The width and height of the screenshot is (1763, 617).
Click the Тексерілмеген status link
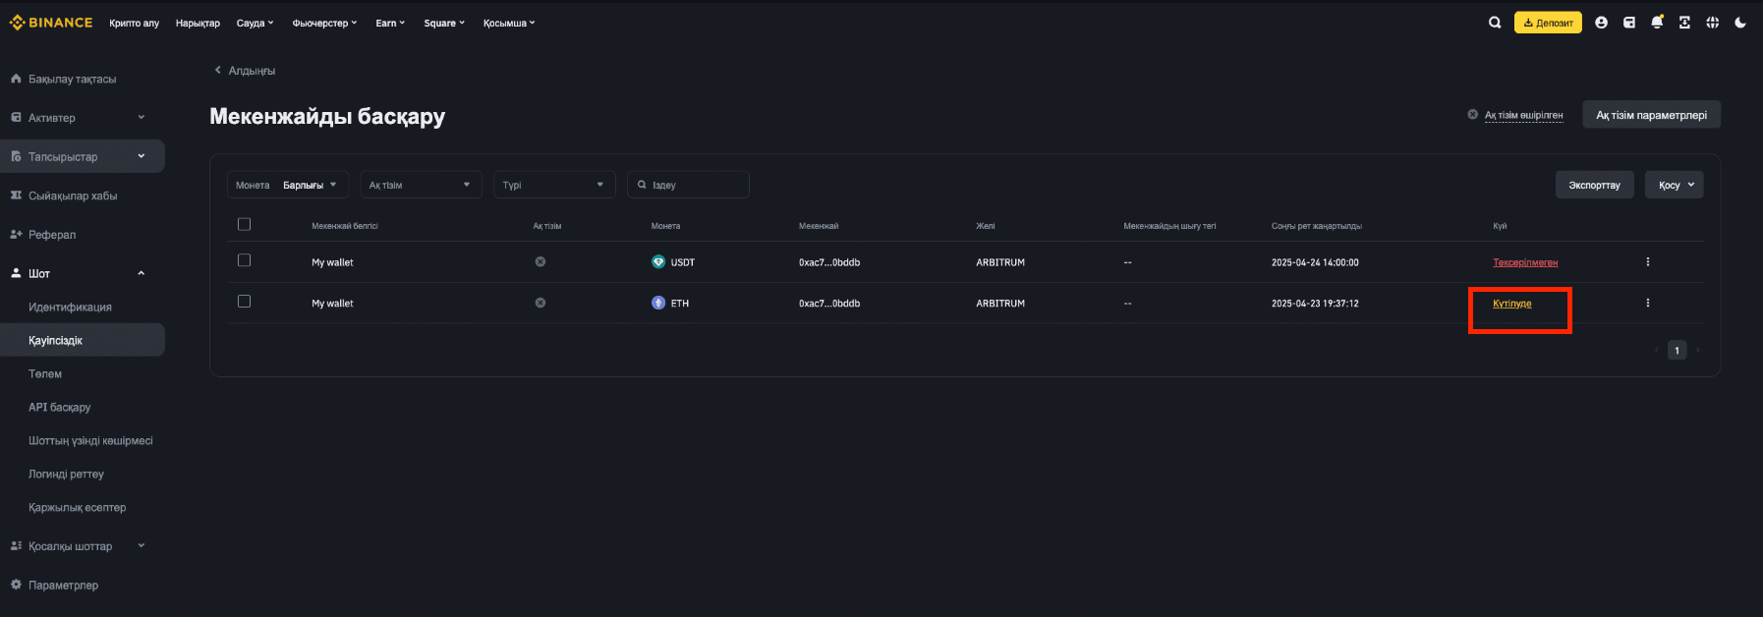[1525, 262]
